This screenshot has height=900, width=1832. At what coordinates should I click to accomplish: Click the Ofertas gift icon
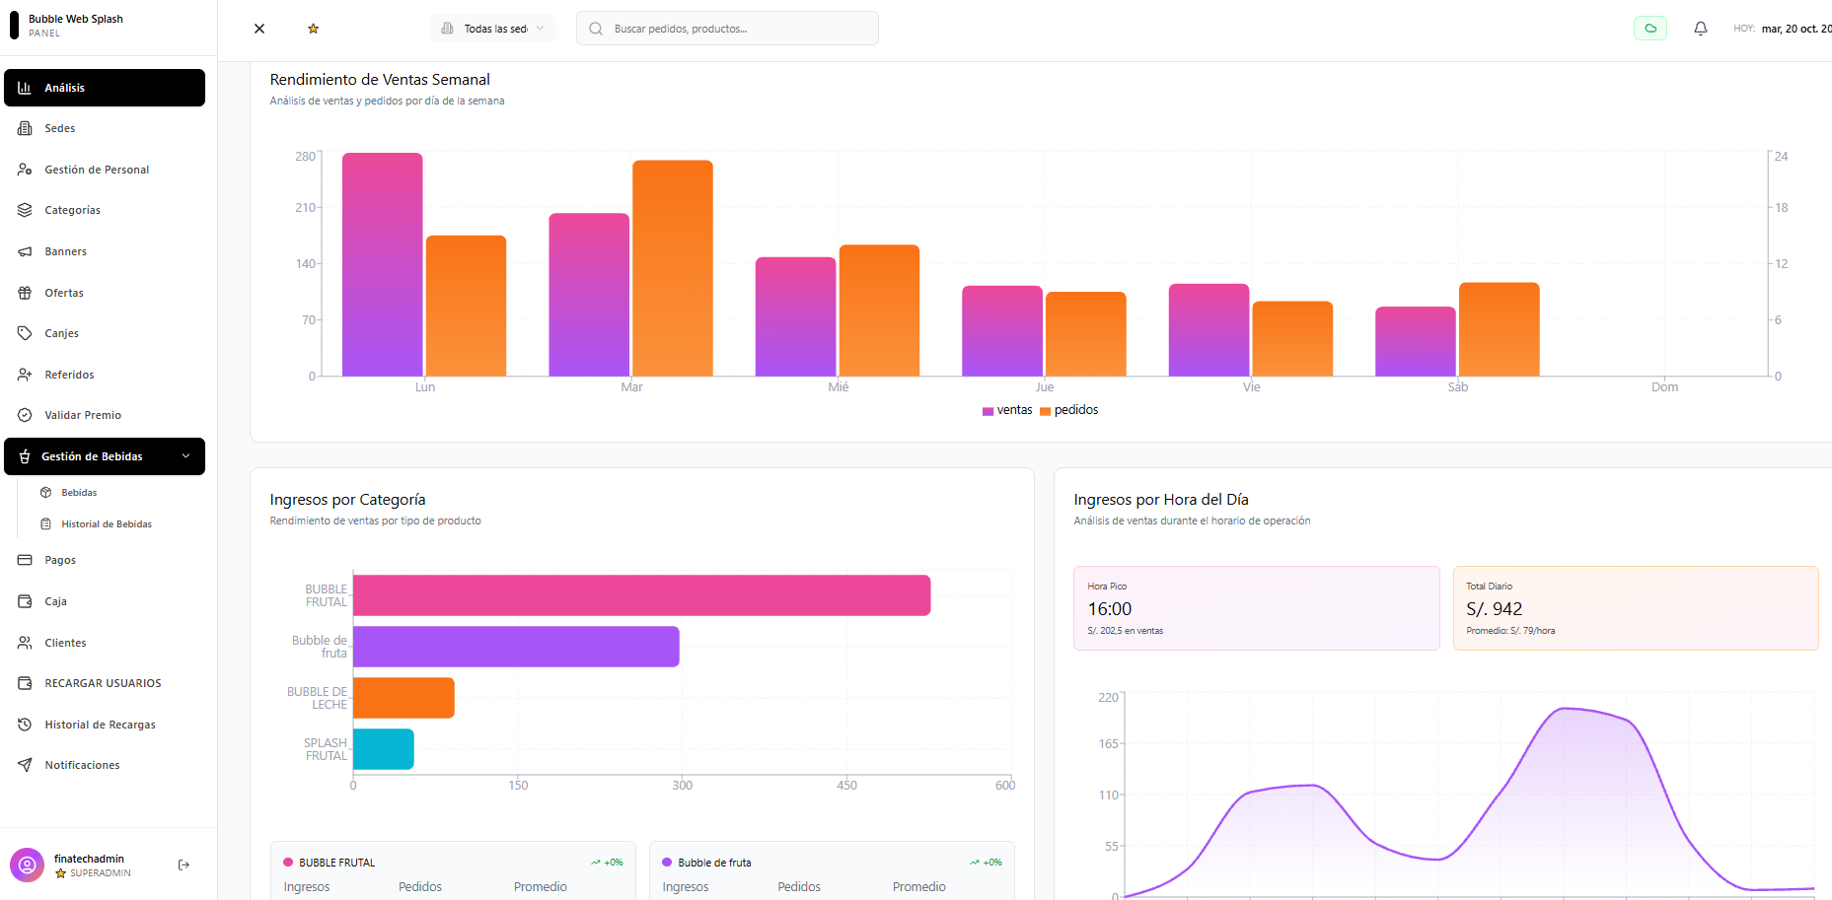click(x=25, y=293)
